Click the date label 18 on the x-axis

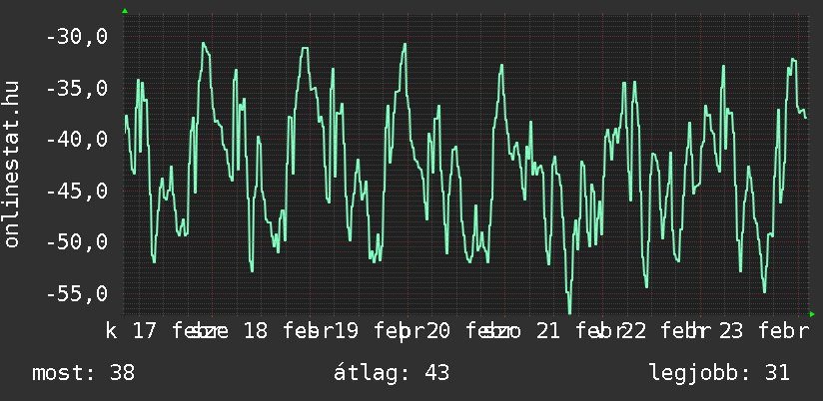point(256,331)
